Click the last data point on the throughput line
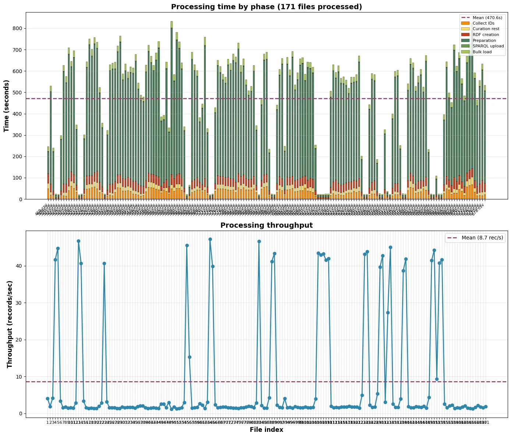The height and width of the screenshot is (437, 511). pos(486,407)
